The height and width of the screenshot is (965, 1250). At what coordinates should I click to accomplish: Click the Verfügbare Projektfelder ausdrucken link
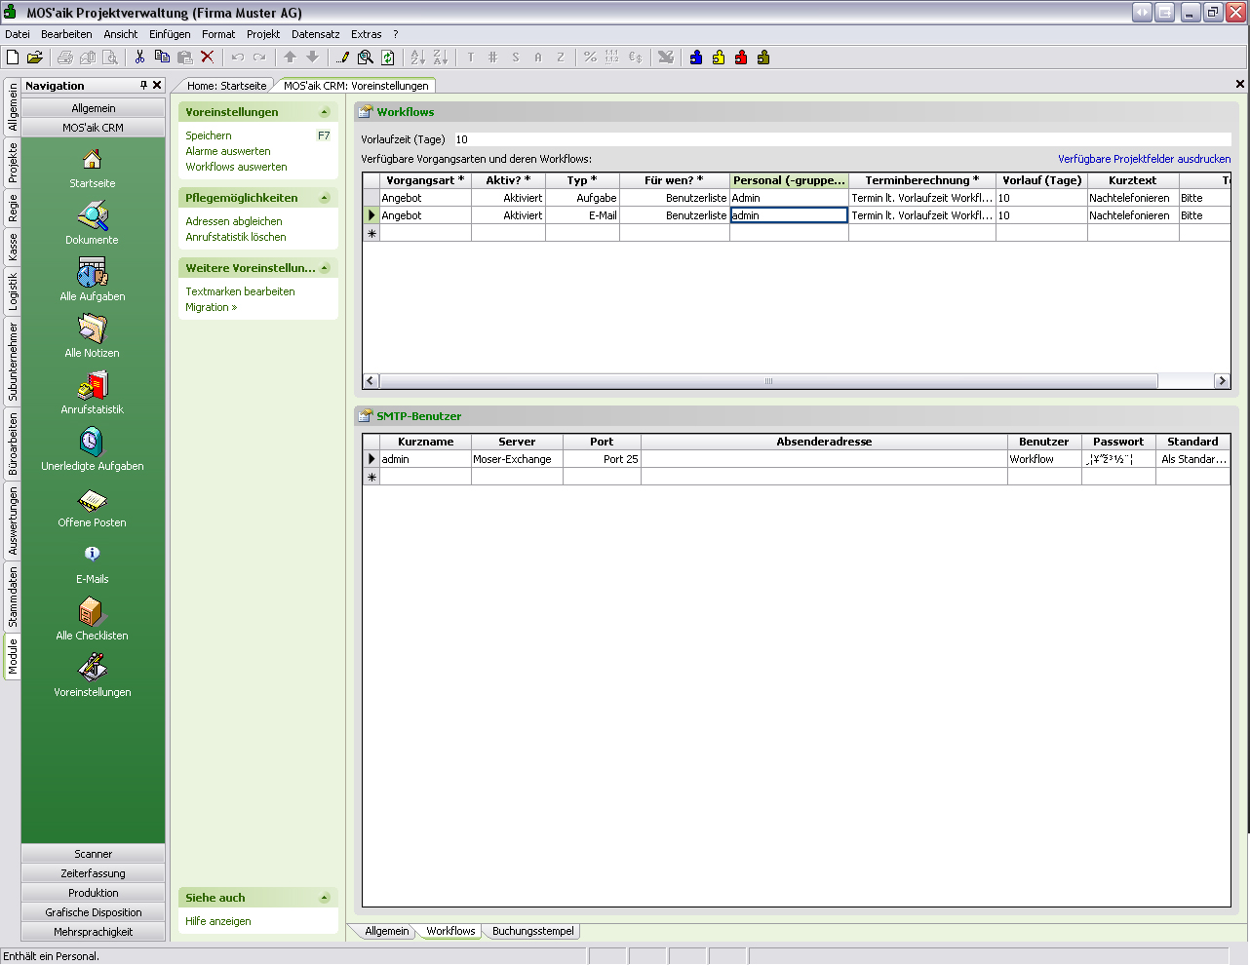[x=1144, y=159]
